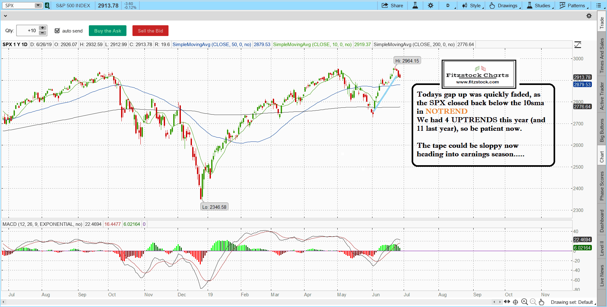Open the SPX symbol dropdown
The width and height of the screenshot is (607, 307).
click(38, 5)
